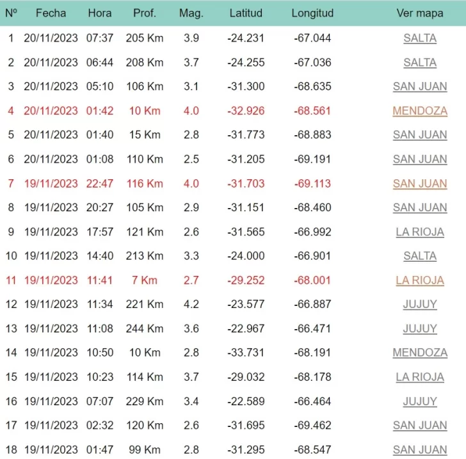Viewport: 466px width, 459px height.
Task: Open LA RIOJA link in row 15
Action: (x=420, y=377)
